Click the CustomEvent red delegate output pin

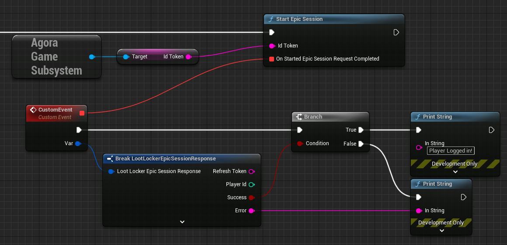coord(82,113)
